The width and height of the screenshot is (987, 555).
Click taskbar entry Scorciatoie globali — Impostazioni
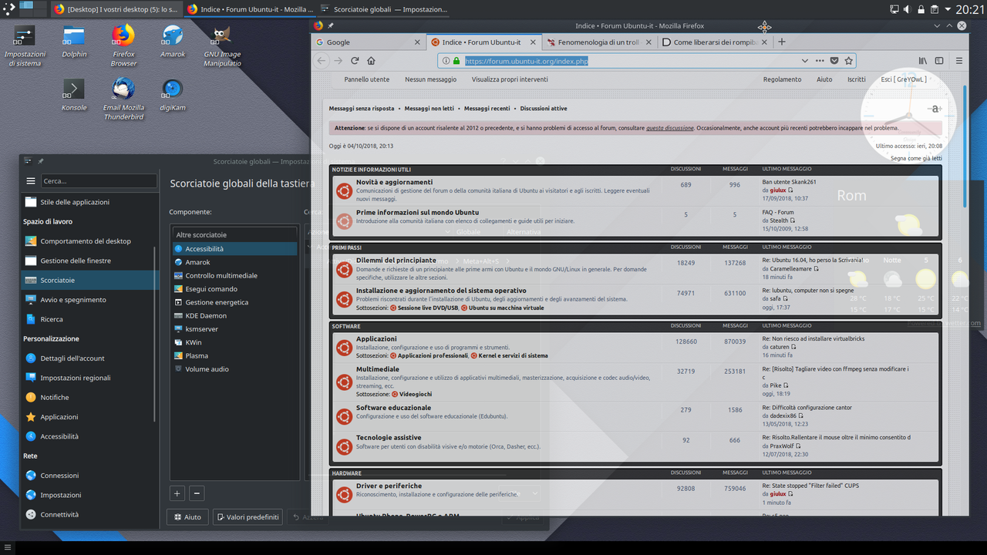click(x=383, y=9)
